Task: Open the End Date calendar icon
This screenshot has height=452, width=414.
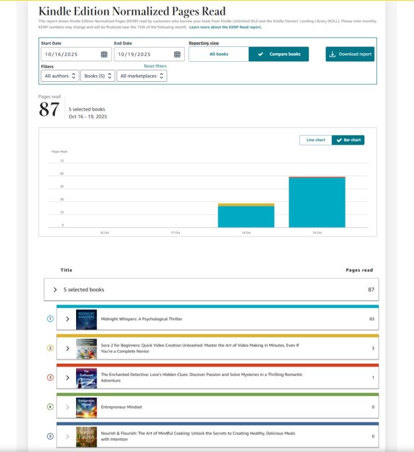Action: click(x=177, y=54)
